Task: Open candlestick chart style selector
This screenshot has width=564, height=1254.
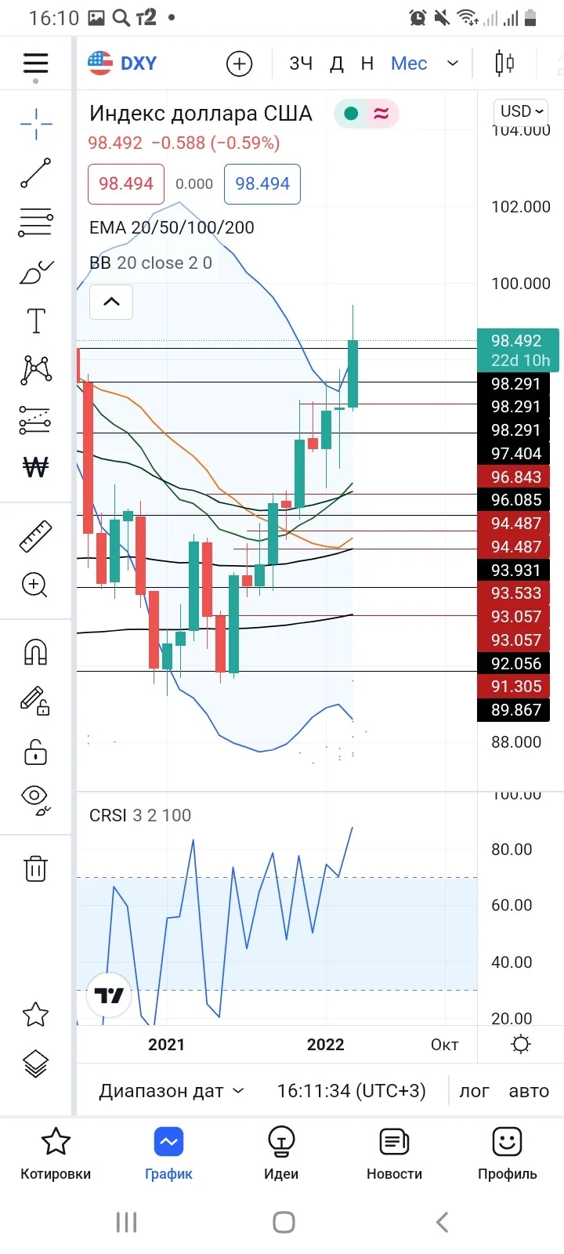Action: 504,63
